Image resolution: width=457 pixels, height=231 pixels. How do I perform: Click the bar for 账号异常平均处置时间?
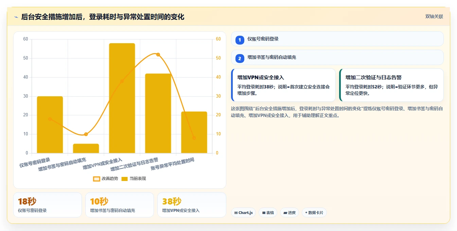pyautogui.click(x=194, y=132)
